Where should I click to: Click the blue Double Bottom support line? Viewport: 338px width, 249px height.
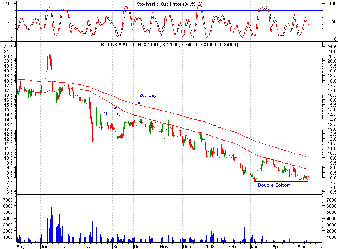281,181
